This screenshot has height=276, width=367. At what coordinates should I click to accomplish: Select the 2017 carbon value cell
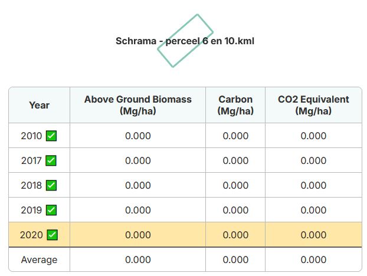tap(235, 160)
